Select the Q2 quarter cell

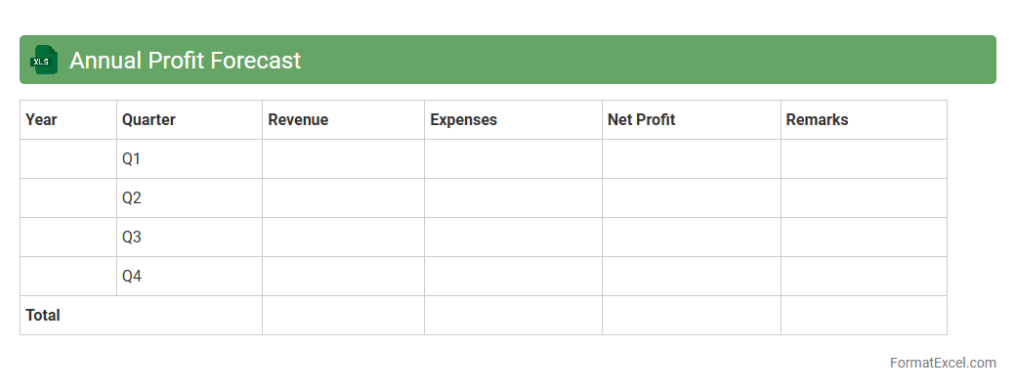pyautogui.click(x=189, y=198)
